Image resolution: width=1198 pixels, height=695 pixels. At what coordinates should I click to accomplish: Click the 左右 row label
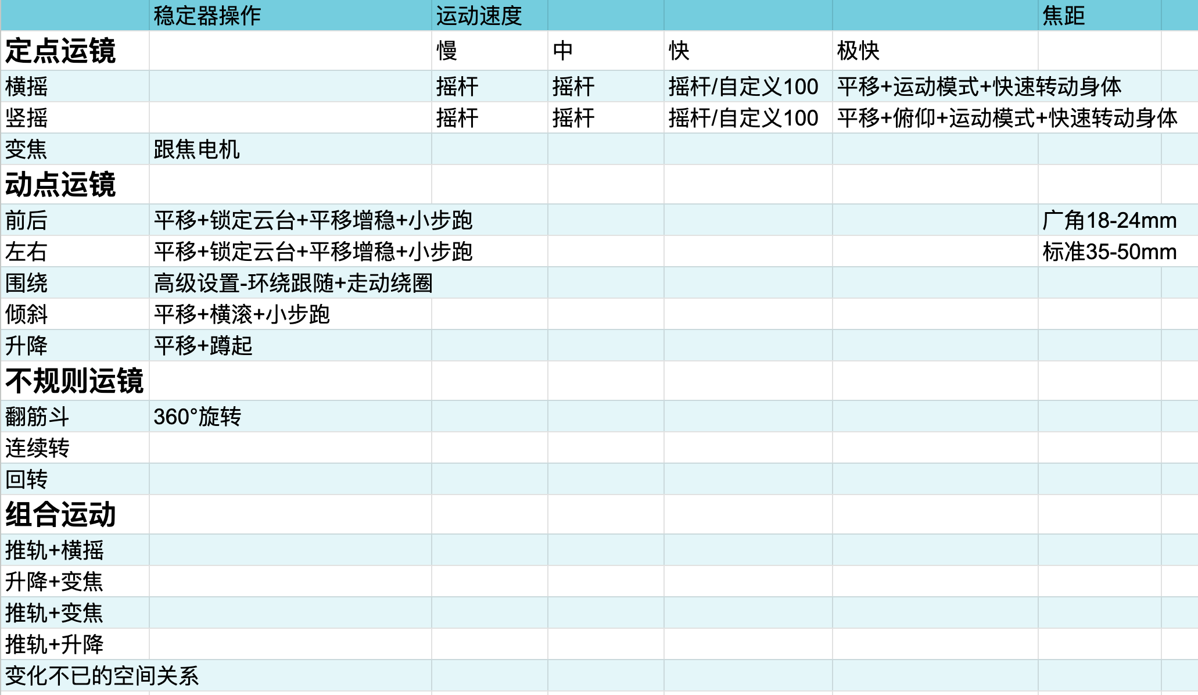(x=75, y=252)
